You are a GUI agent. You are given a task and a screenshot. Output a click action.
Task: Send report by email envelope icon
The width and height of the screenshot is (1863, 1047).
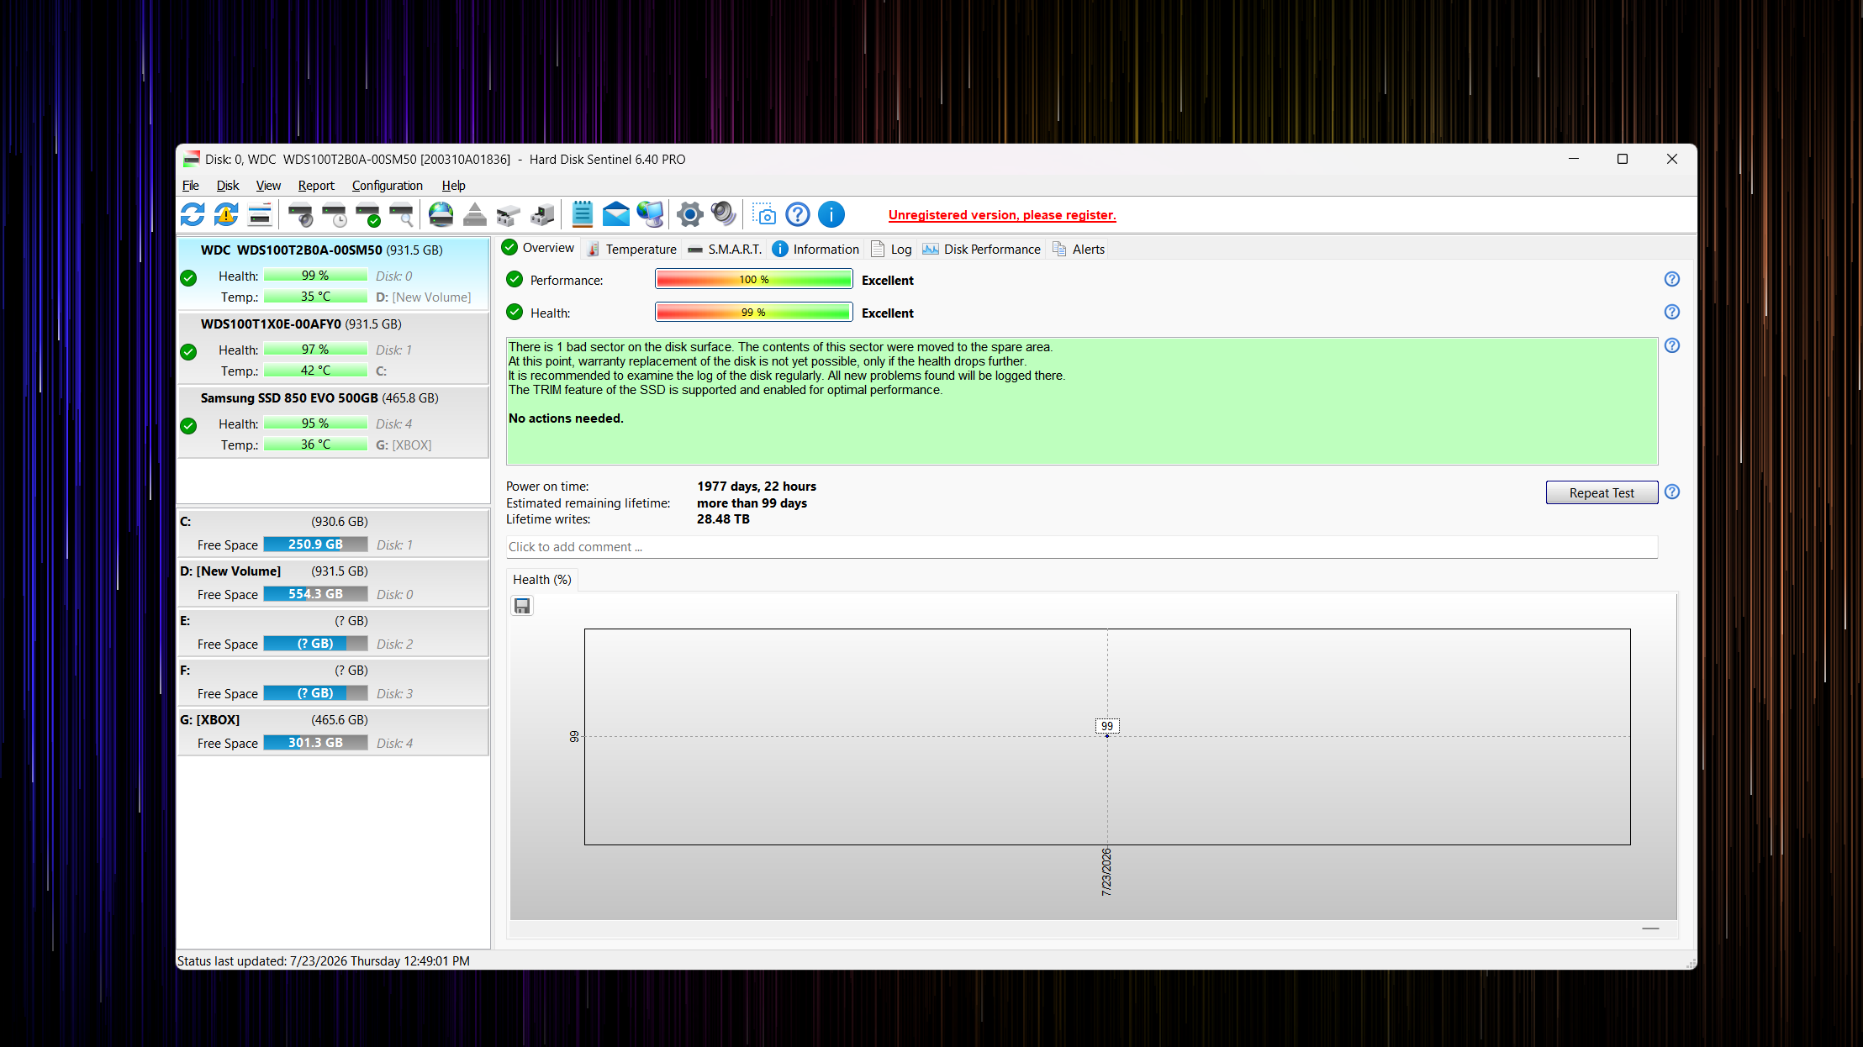coord(616,214)
